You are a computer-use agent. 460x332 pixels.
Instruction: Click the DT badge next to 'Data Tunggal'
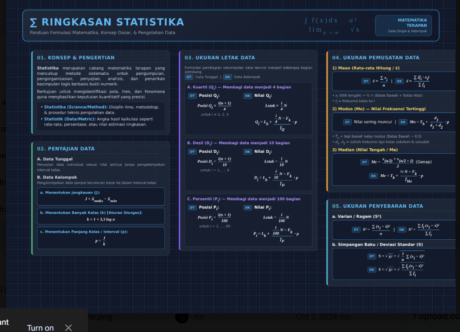[189, 77]
